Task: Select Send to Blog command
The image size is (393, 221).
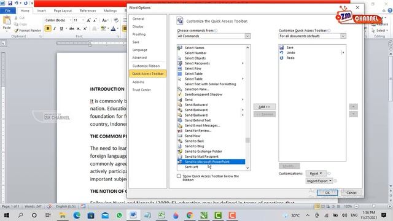Action: point(211,146)
